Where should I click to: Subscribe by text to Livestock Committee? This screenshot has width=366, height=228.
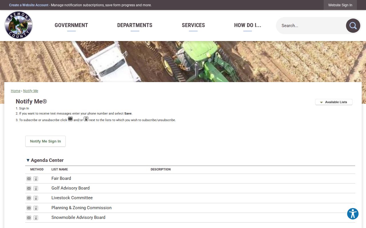(36, 198)
